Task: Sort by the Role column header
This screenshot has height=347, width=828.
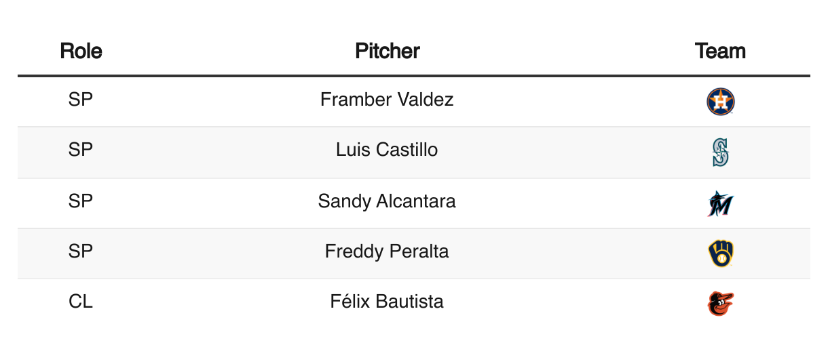Action: pyautogui.click(x=81, y=51)
